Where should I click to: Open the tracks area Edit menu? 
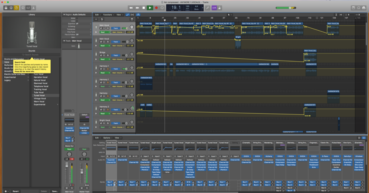[x=97, y=15]
